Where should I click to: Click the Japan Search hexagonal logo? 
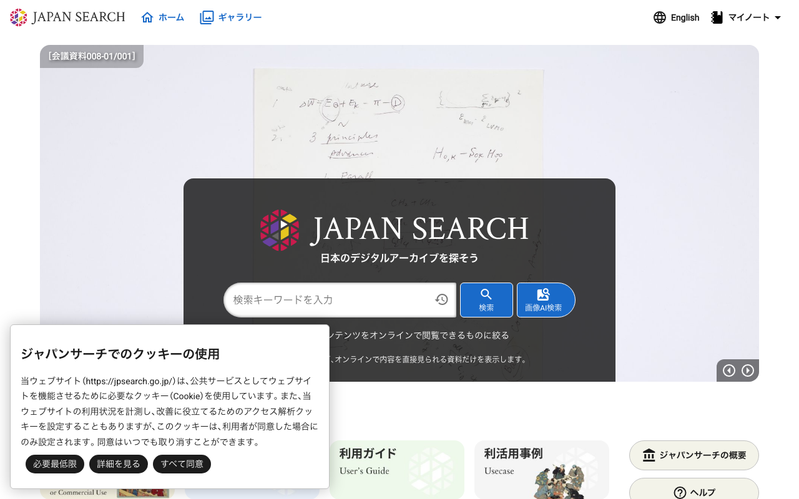point(18,17)
